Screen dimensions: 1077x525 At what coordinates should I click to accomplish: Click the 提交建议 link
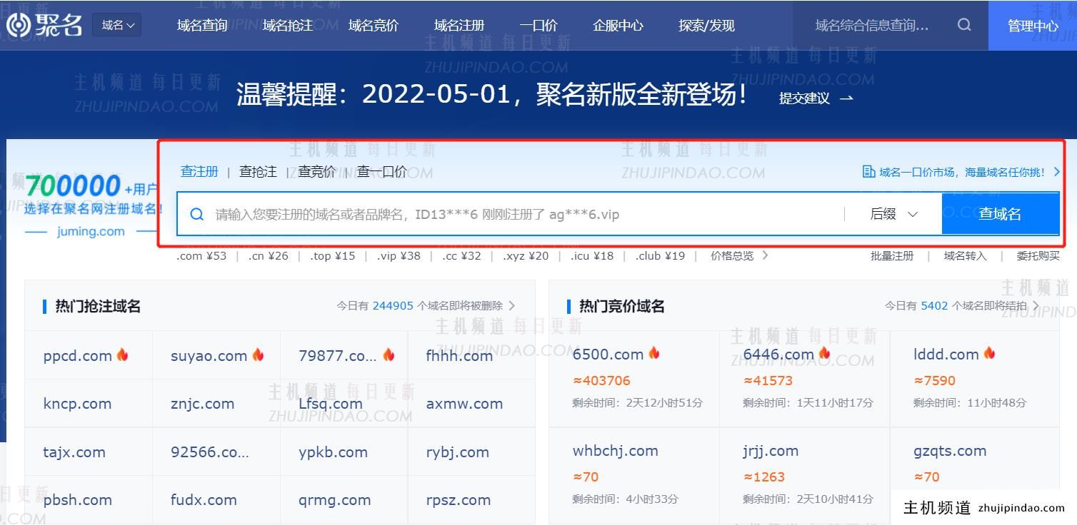pos(804,98)
